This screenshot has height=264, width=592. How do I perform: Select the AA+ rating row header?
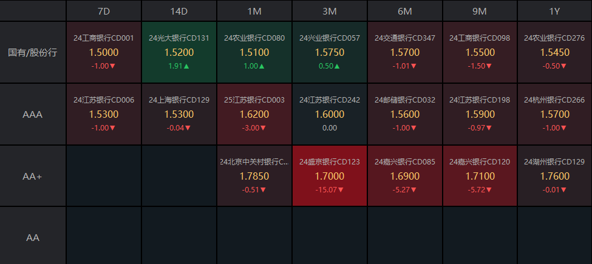(33, 176)
